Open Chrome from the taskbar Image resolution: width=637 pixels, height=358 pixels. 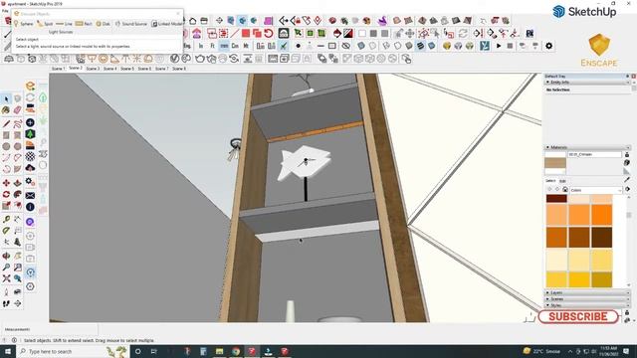(x=236, y=351)
